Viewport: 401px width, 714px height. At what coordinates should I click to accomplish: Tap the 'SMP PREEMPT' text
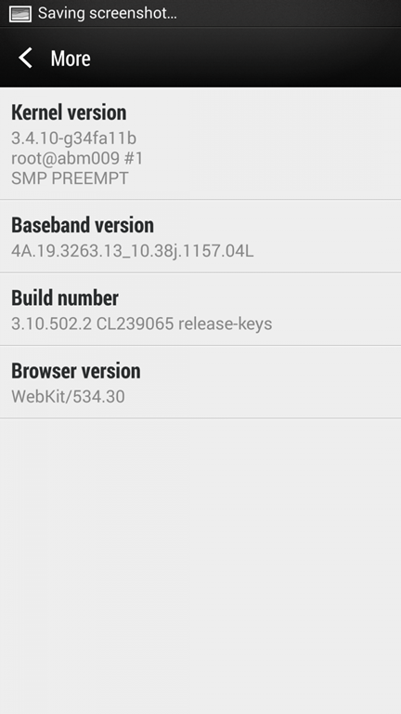[x=70, y=178]
